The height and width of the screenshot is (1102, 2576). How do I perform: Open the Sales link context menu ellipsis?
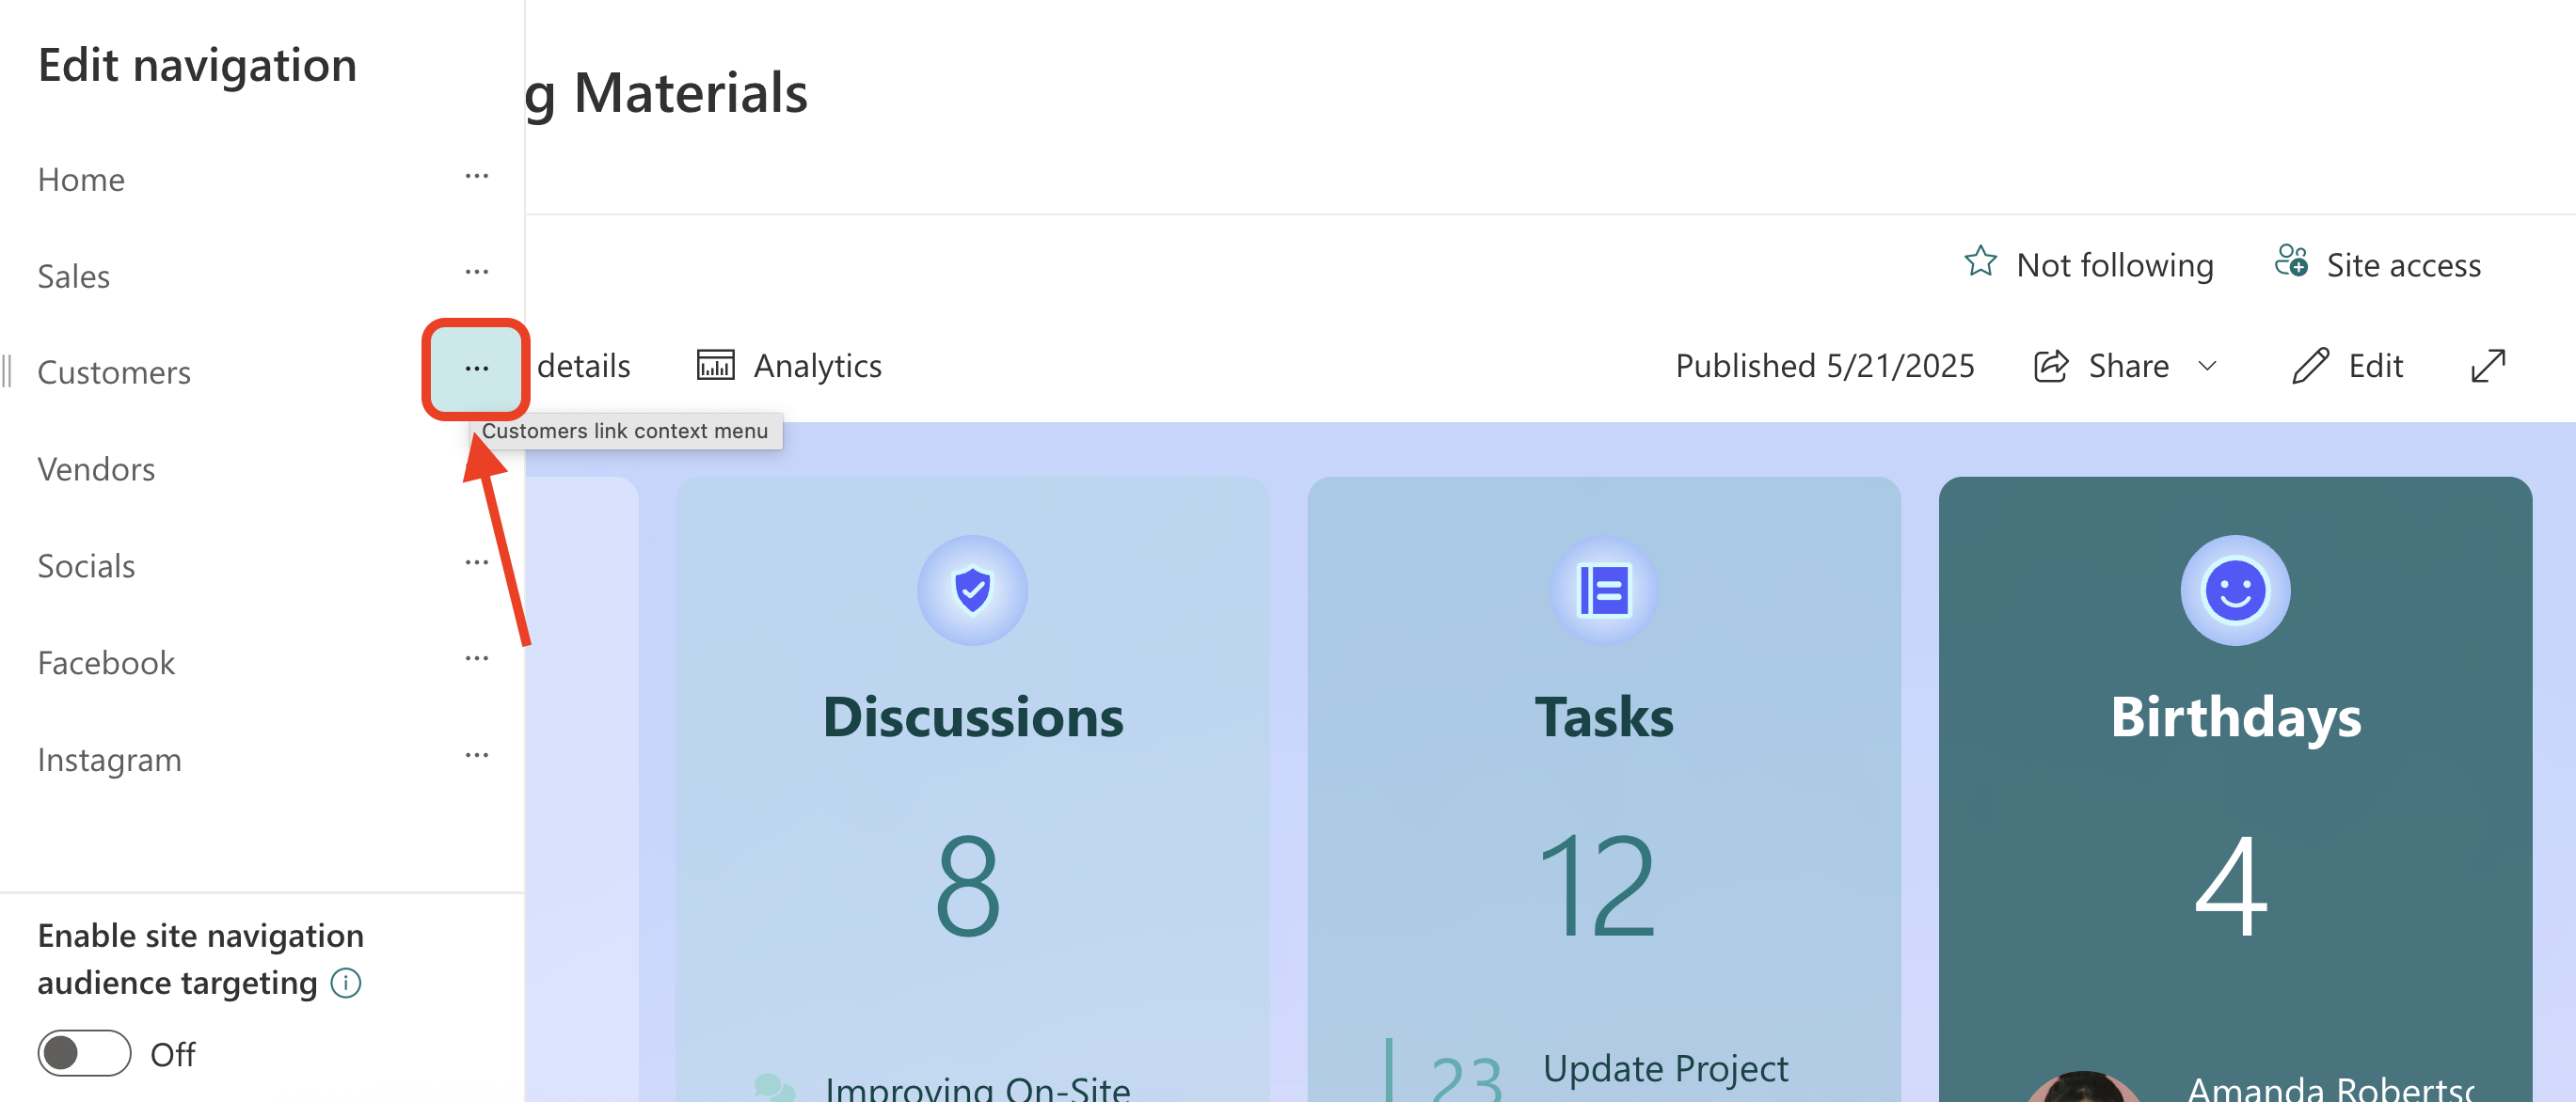coord(476,273)
